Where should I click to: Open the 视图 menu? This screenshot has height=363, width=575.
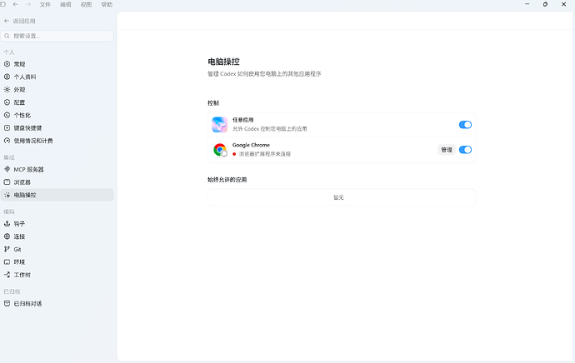[86, 4]
